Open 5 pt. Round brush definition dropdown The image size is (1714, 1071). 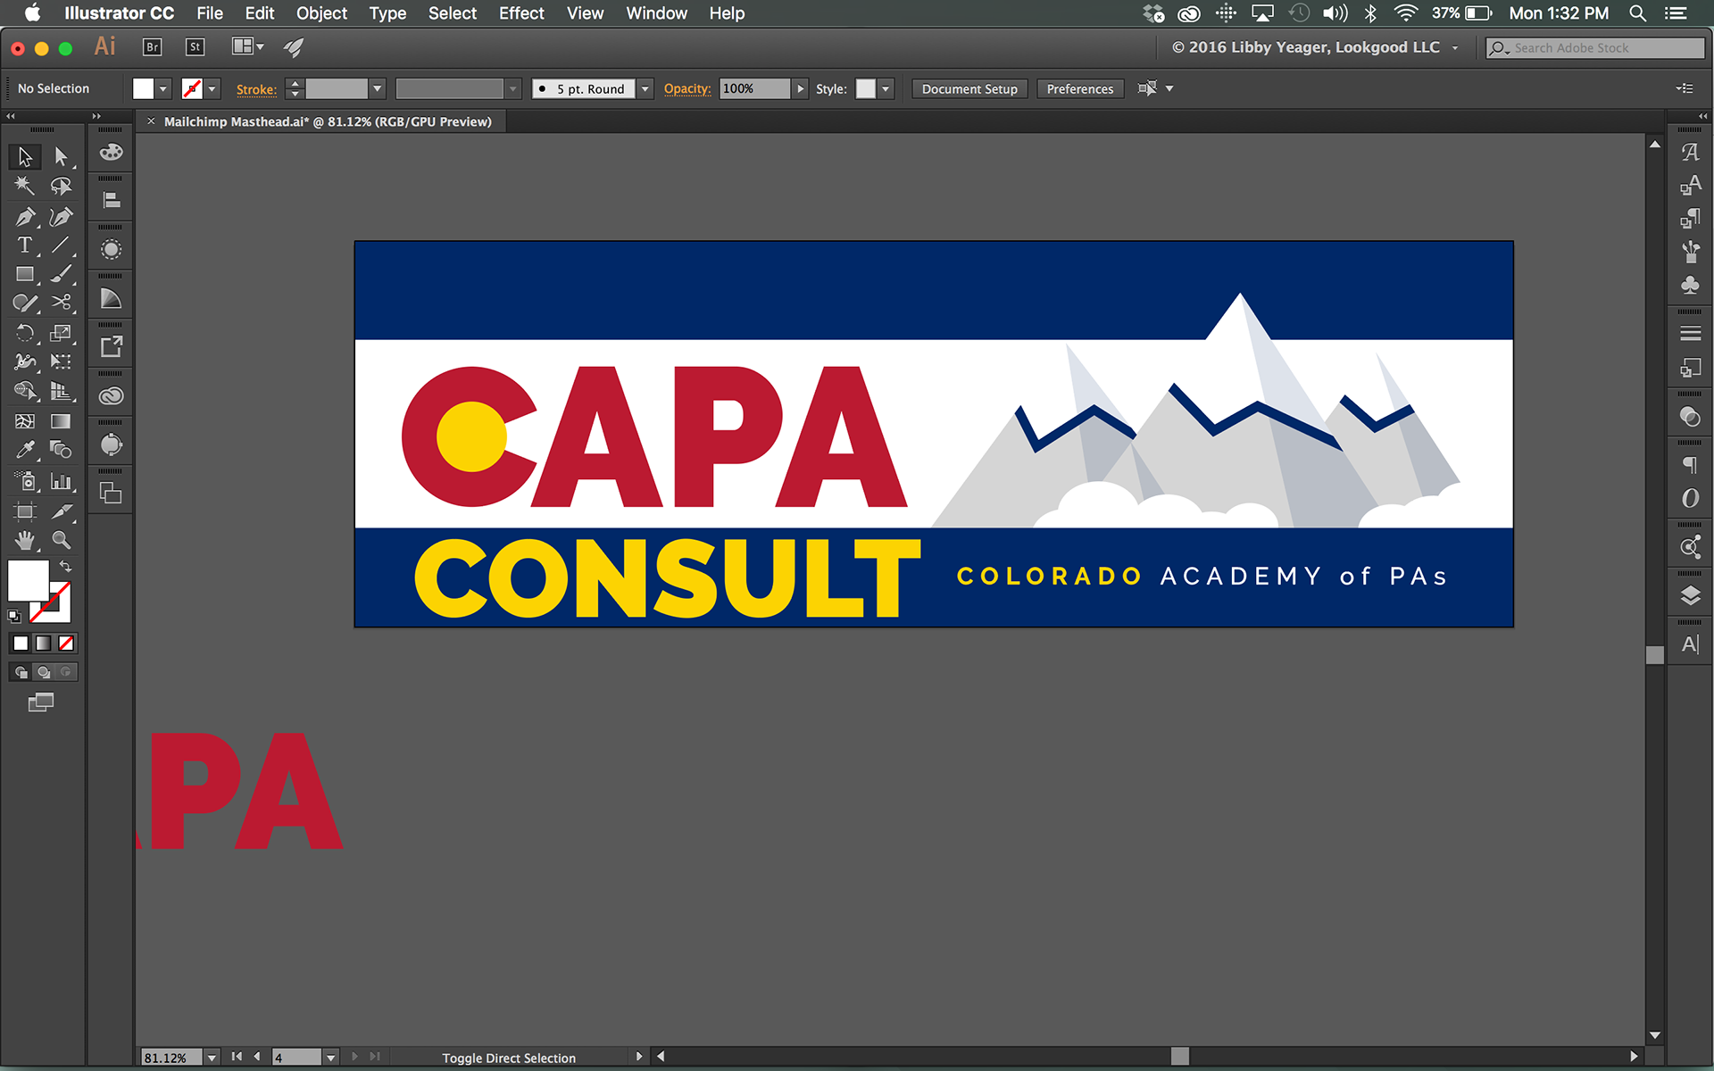(645, 88)
